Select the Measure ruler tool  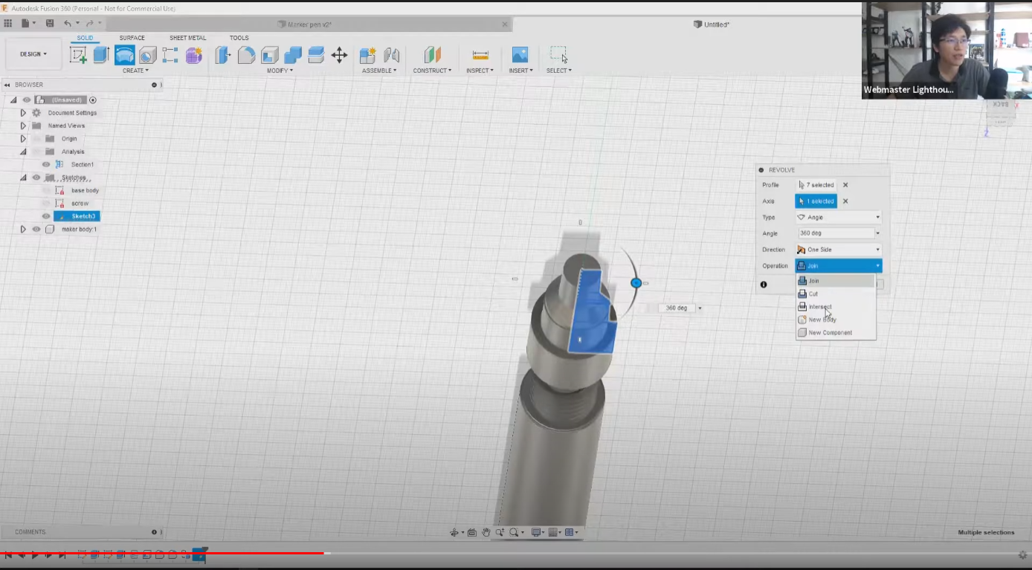pos(480,55)
